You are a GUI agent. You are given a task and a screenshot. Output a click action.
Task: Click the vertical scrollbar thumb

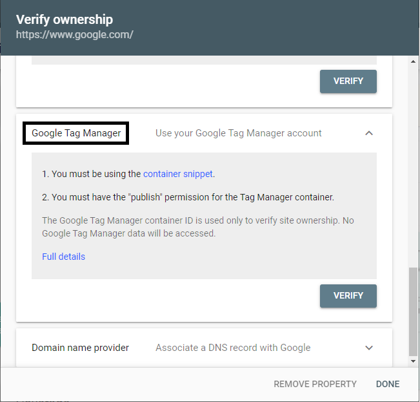414,311
